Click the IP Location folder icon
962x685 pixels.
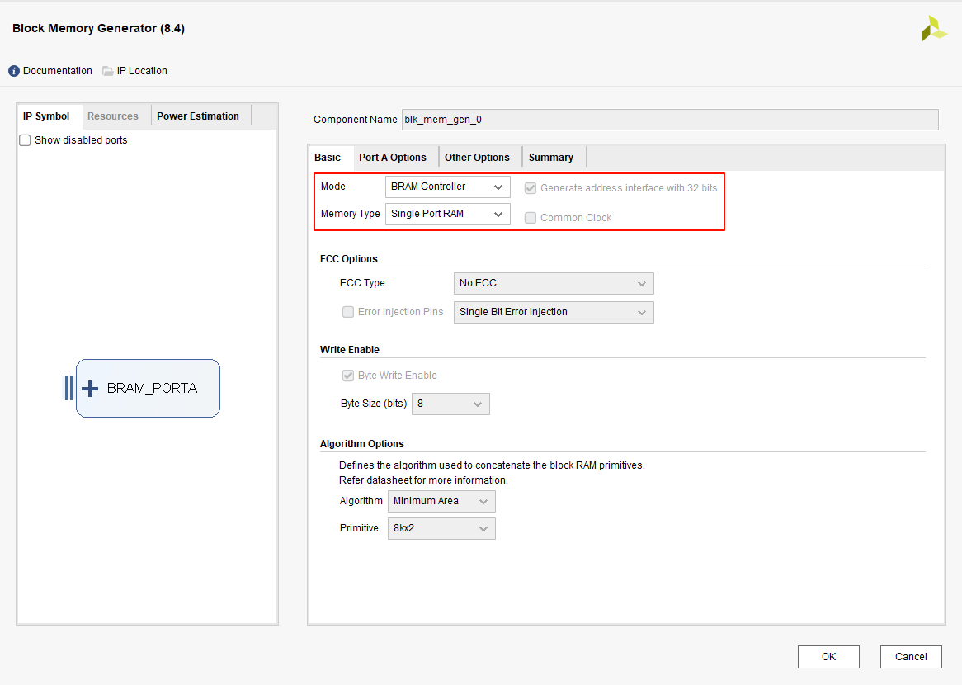click(x=108, y=71)
